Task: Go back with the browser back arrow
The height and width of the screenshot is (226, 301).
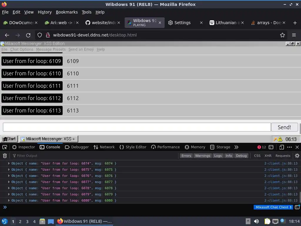Action: [x=7, y=35]
